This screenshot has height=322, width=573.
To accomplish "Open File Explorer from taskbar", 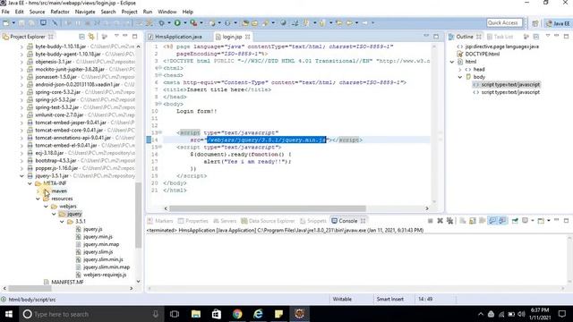I will pos(196,314).
